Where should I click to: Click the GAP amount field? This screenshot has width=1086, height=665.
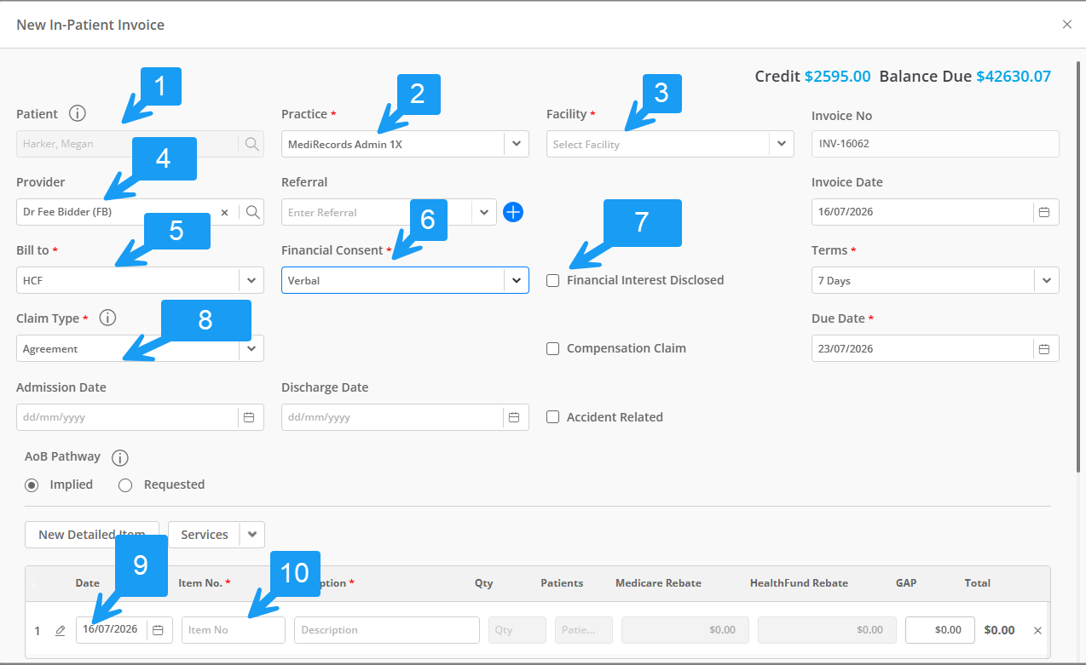click(x=940, y=630)
